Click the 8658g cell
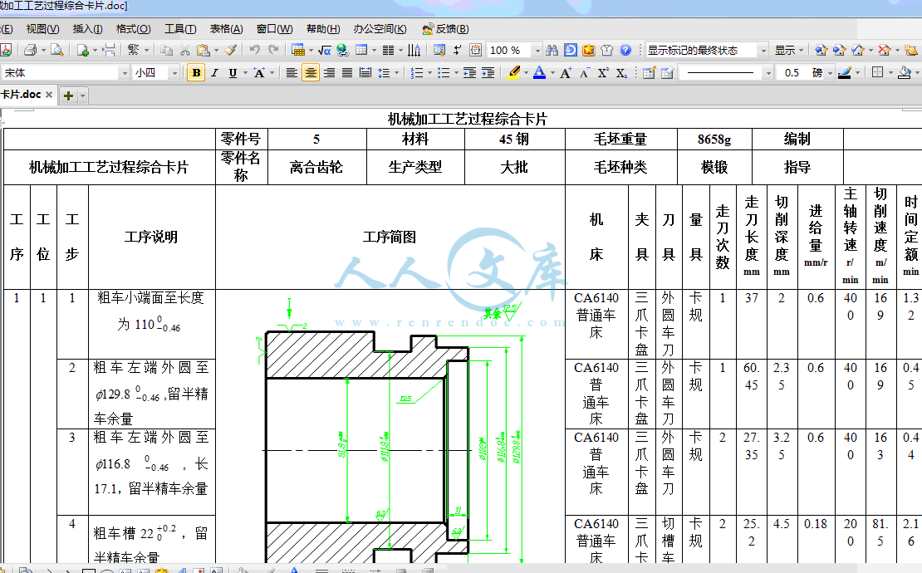Image resolution: width=922 pixels, height=573 pixels. (x=714, y=140)
